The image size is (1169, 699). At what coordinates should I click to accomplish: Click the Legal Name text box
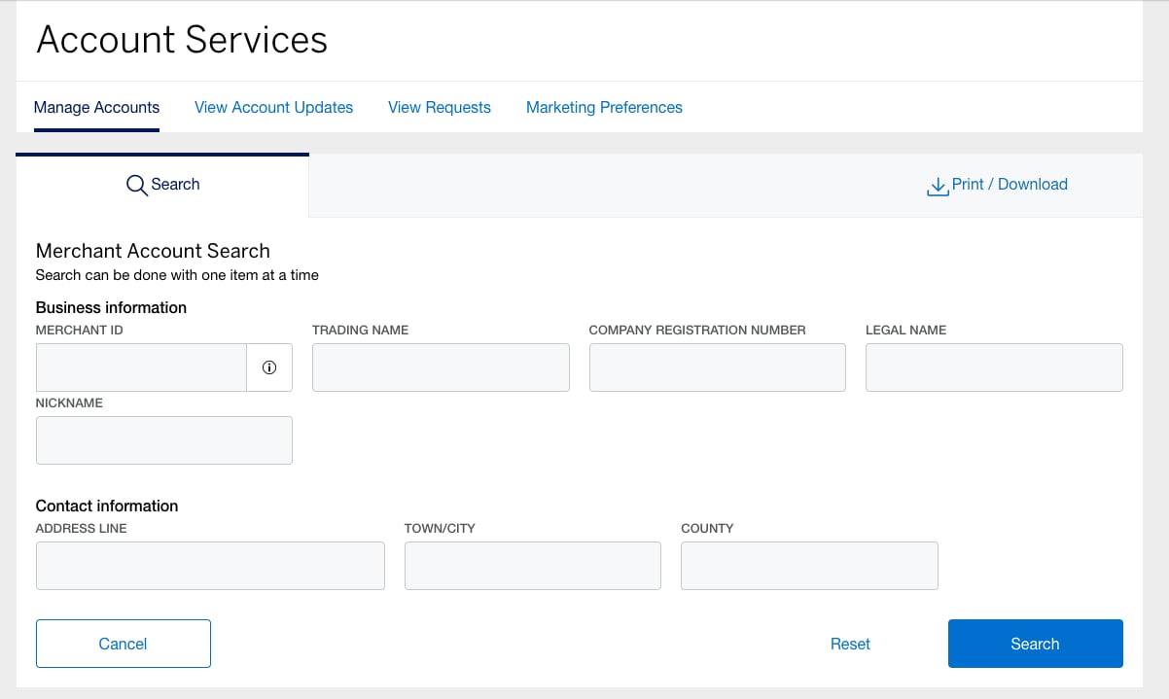[x=994, y=367]
